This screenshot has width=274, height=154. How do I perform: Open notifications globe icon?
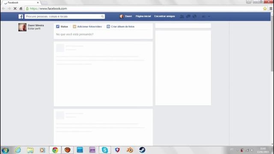coord(194,16)
